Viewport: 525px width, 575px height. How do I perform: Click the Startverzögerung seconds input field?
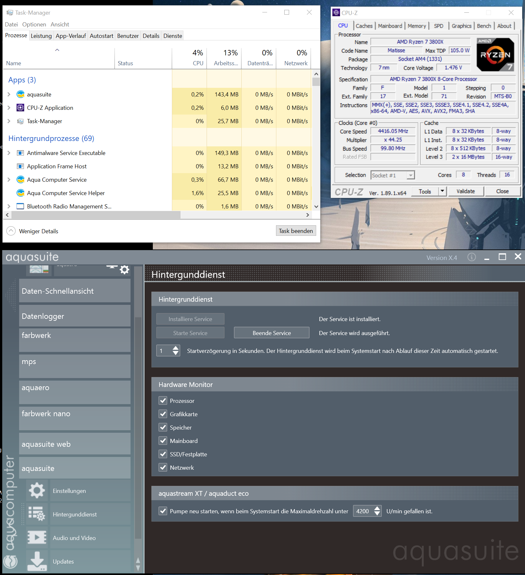tap(164, 351)
